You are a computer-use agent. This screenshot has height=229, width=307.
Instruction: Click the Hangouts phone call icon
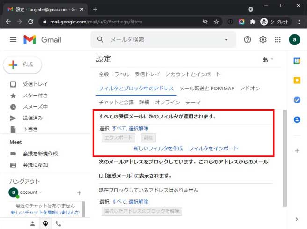[x=58, y=223]
